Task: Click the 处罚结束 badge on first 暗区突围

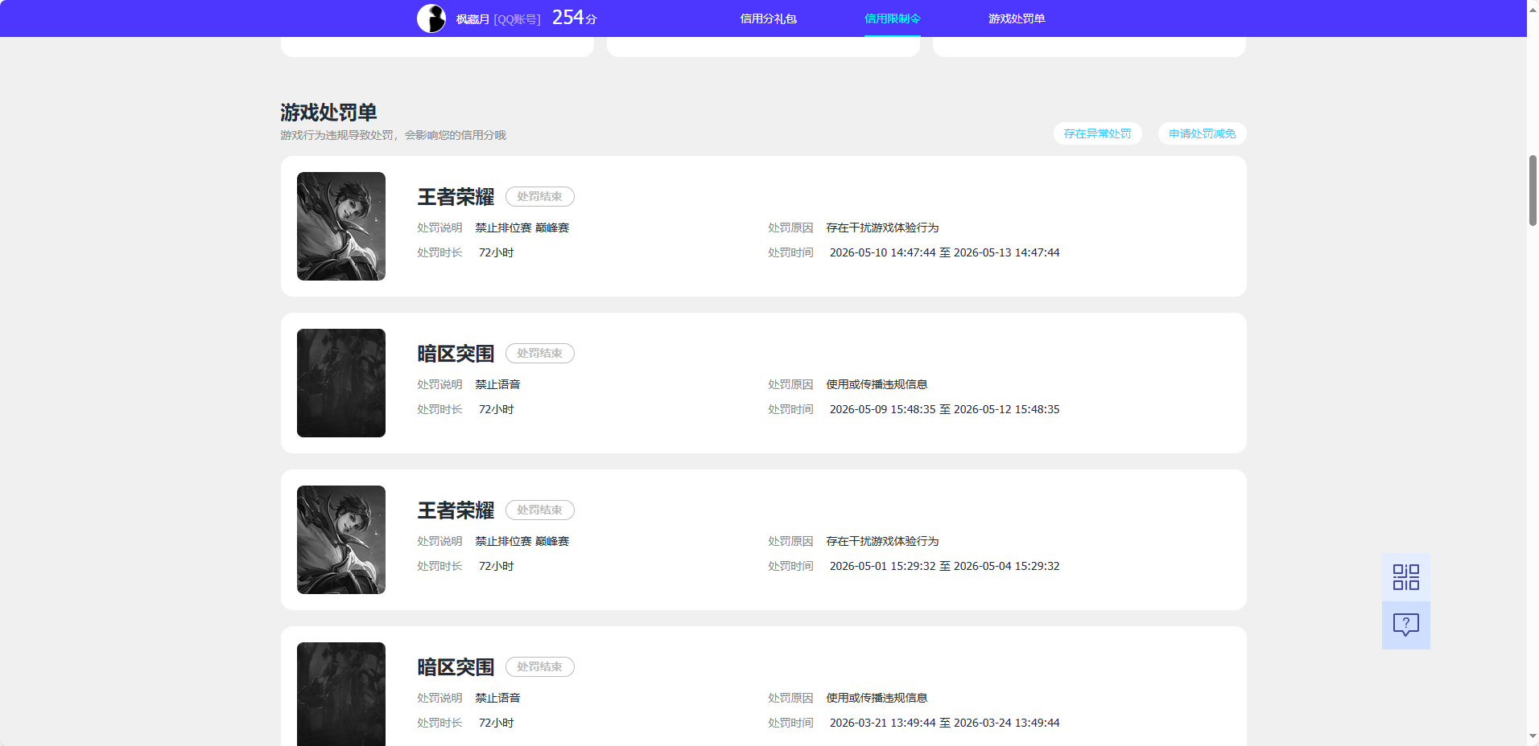Action: [539, 353]
